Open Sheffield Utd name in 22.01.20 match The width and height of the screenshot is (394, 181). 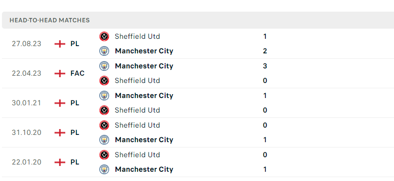[x=137, y=155]
